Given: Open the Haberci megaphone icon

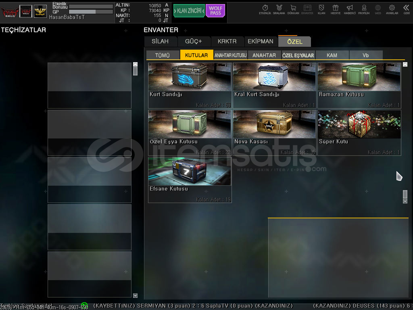Looking at the screenshot, I should (x=350, y=9).
